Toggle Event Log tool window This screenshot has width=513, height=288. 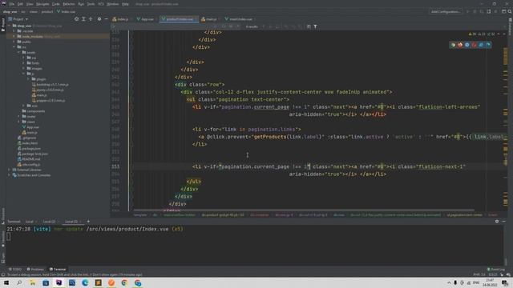[x=496, y=270]
